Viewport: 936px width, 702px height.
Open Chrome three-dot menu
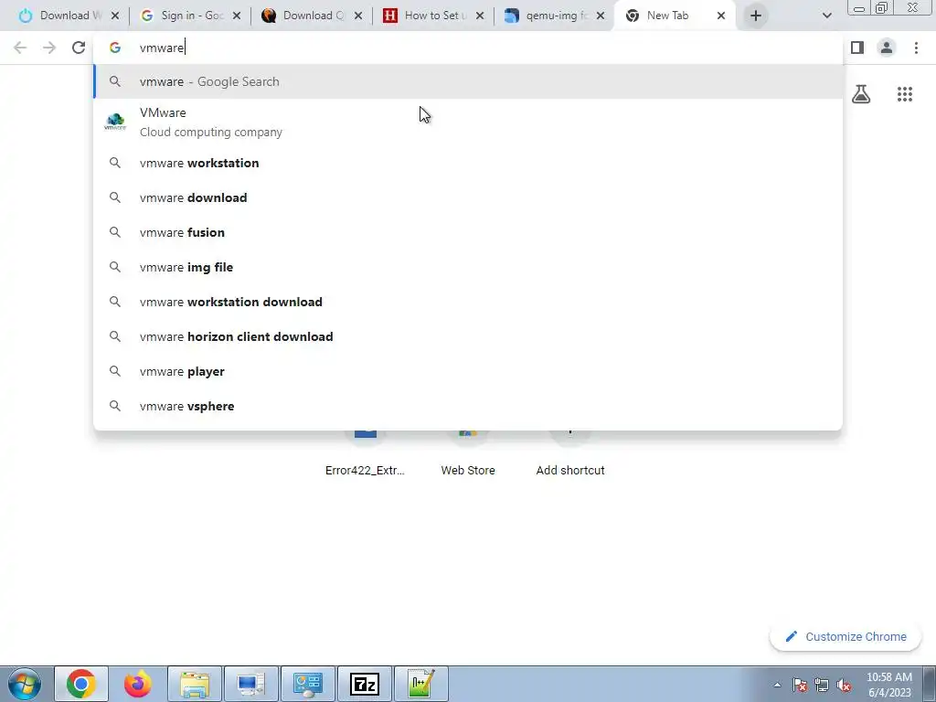pyautogui.click(x=916, y=48)
